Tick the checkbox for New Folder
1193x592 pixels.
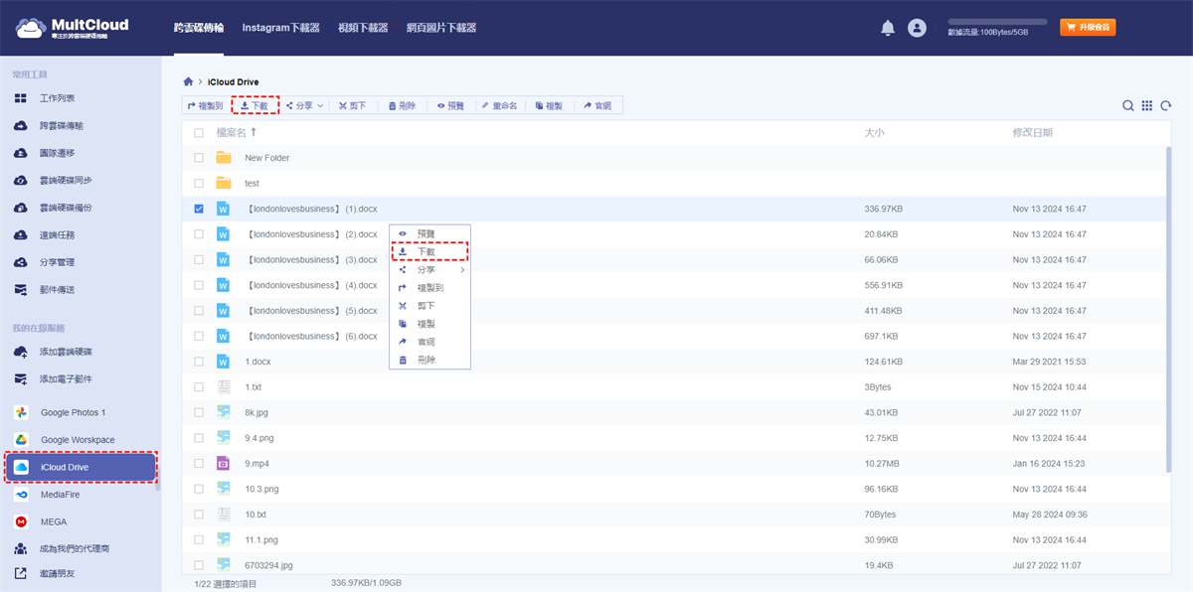click(199, 158)
